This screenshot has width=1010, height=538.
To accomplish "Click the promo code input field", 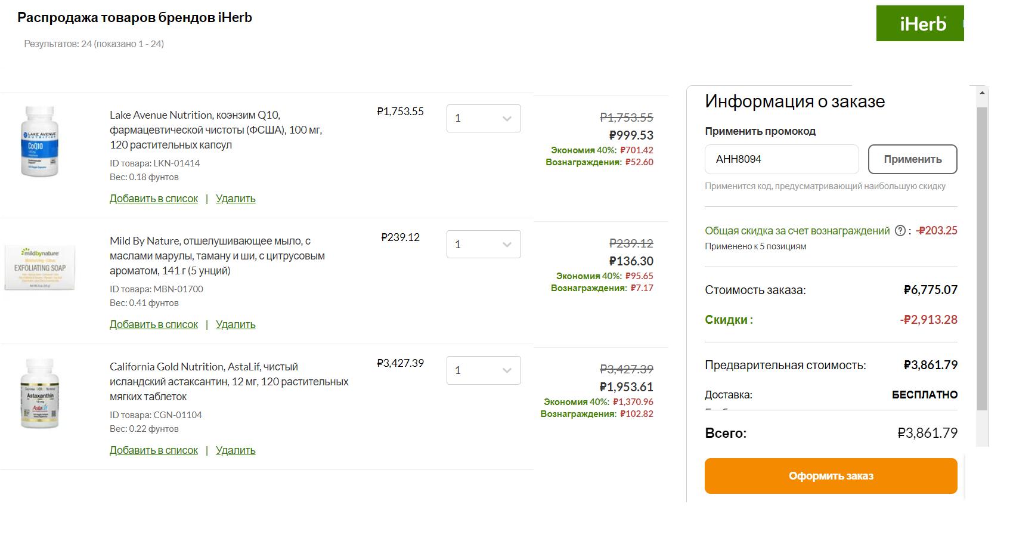I will 781,159.
